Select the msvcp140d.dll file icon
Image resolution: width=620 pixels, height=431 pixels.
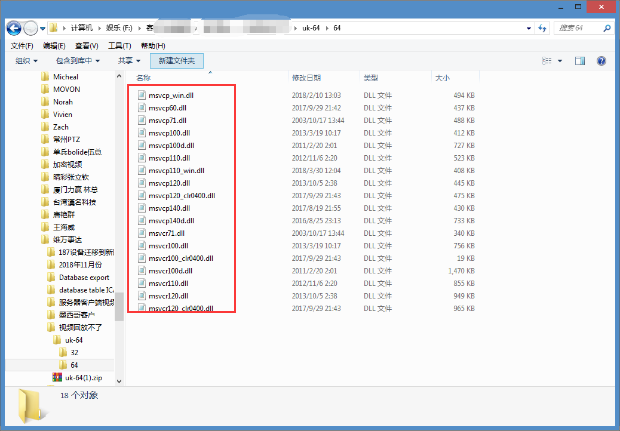(142, 221)
